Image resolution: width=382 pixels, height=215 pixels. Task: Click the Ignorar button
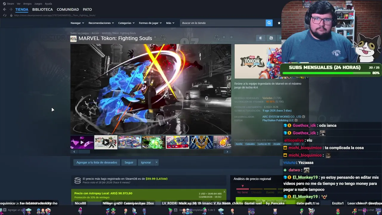(146, 162)
